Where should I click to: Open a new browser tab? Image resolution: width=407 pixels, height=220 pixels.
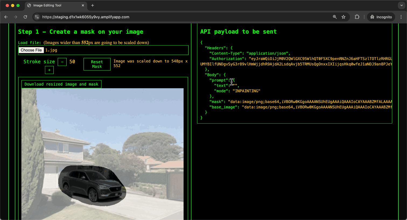[x=93, y=5]
